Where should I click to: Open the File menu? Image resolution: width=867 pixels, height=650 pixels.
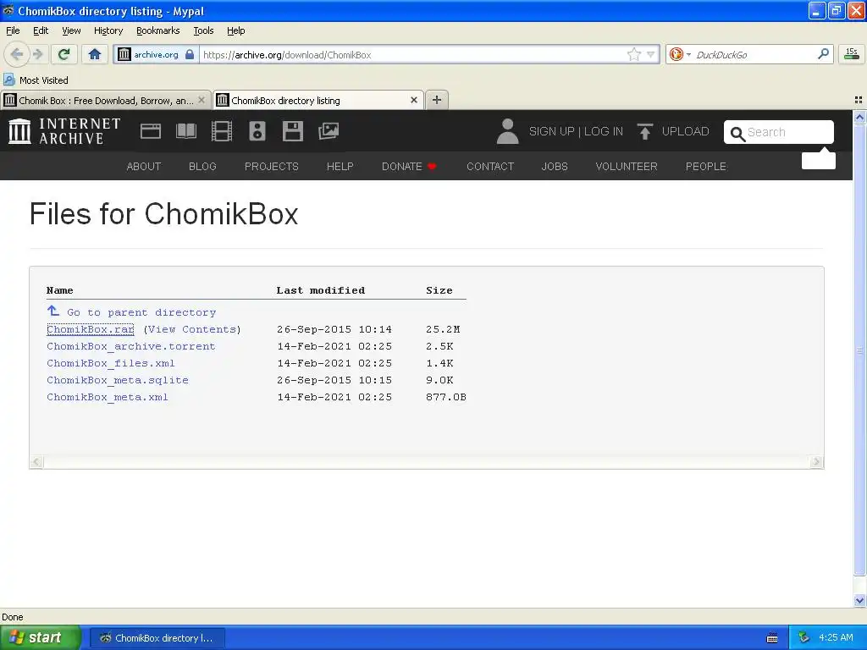tap(13, 30)
